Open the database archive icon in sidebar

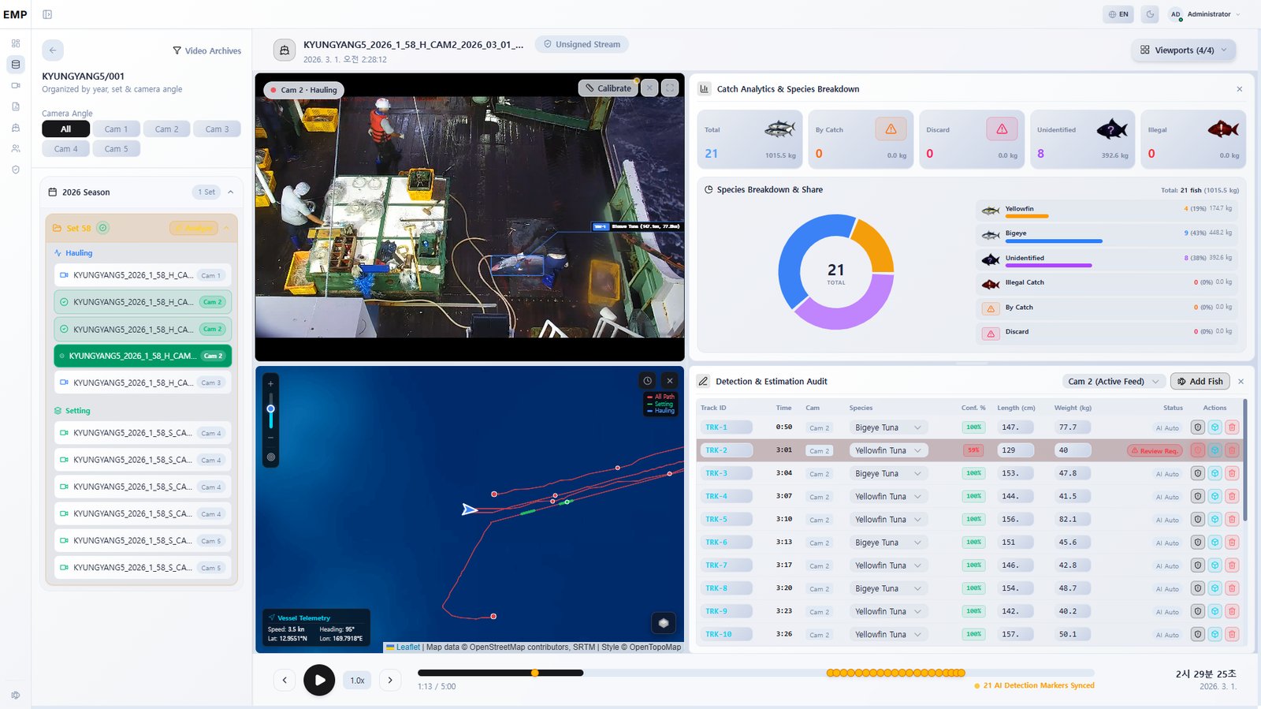coord(16,65)
